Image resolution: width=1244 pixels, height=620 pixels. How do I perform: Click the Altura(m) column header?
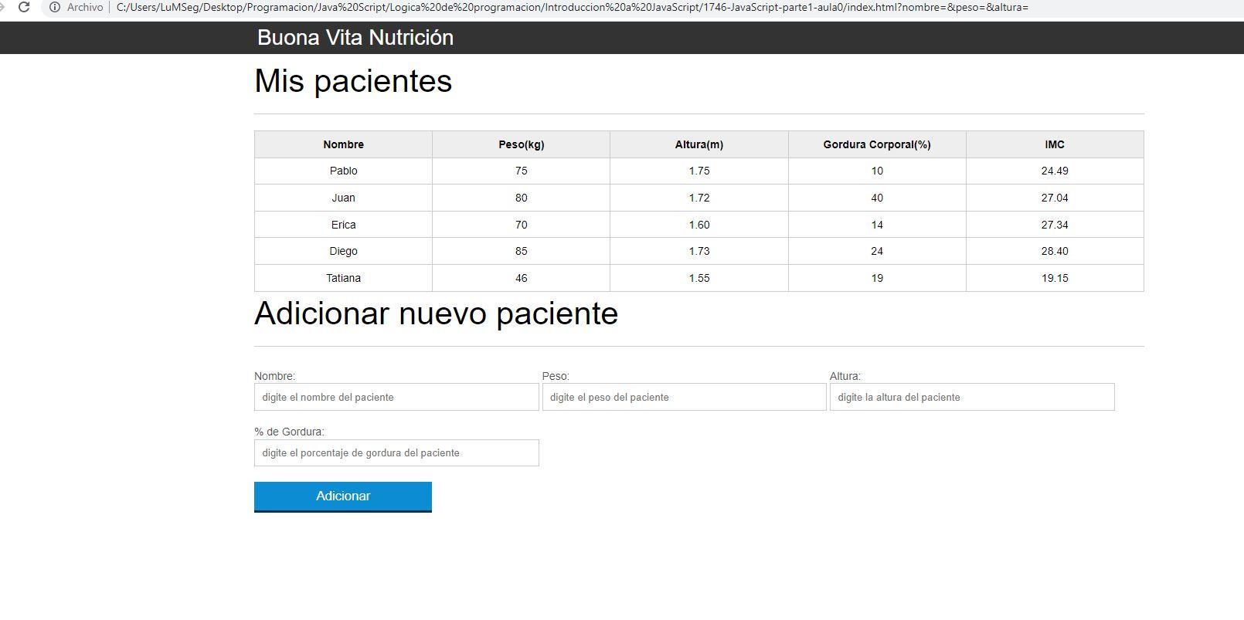point(699,144)
